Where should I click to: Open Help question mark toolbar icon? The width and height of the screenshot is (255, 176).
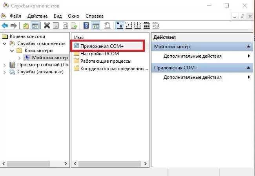pos(86,25)
